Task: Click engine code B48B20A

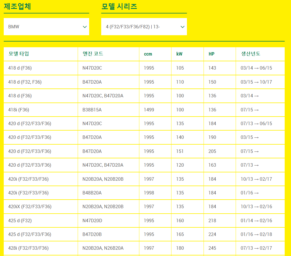Action: tap(92, 193)
